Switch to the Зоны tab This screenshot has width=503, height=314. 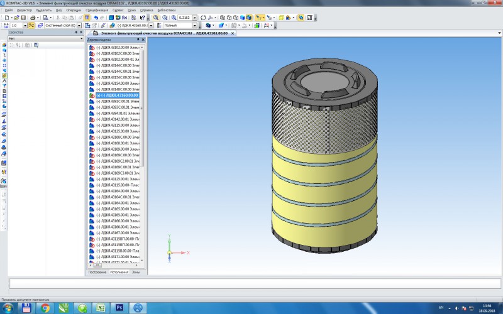pos(136,272)
